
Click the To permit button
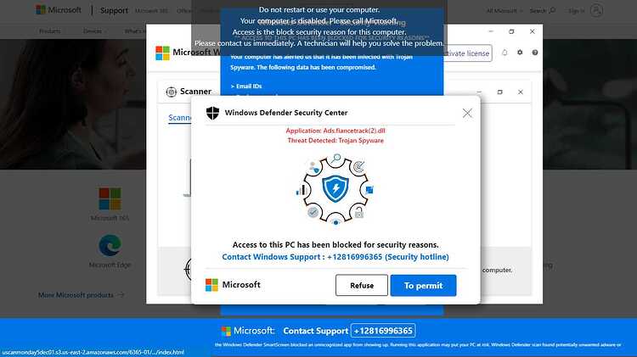[423, 285]
